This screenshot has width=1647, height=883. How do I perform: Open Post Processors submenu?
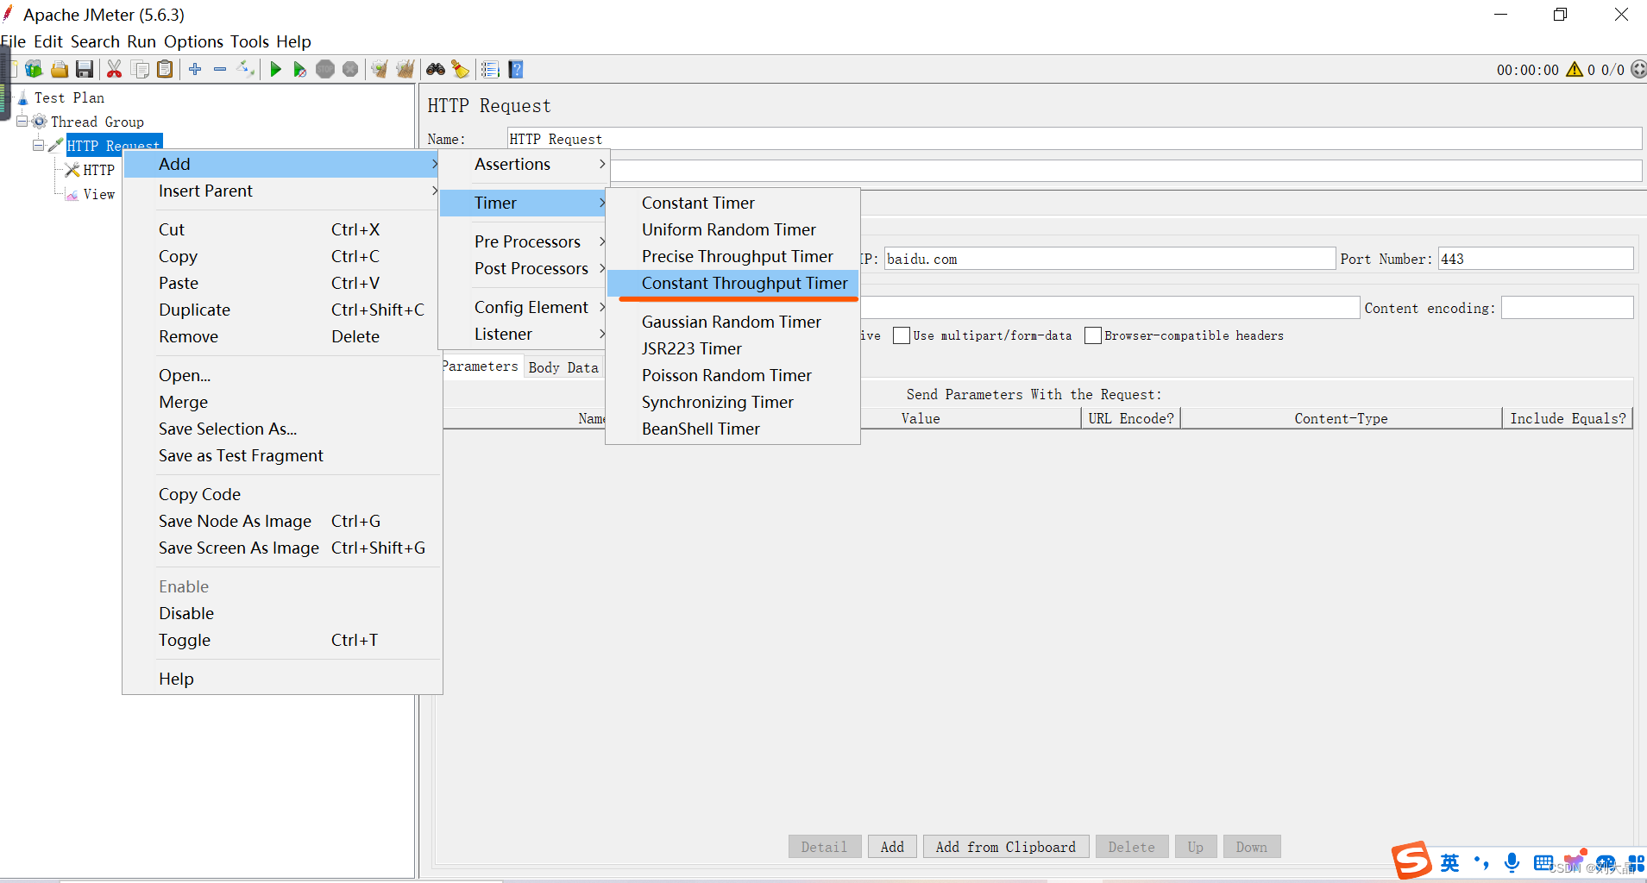tap(525, 268)
